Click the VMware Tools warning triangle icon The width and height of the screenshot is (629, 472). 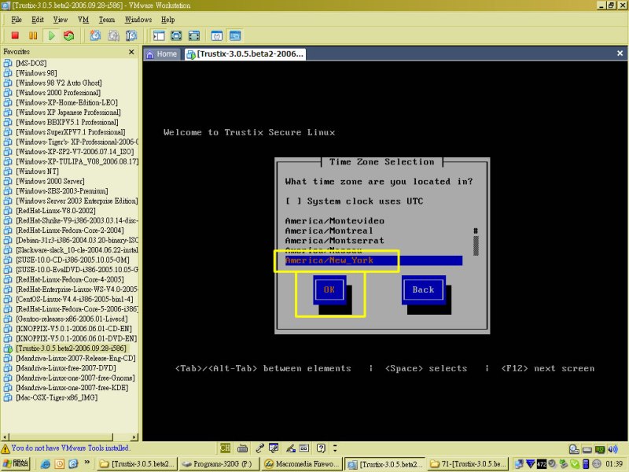tap(6, 448)
